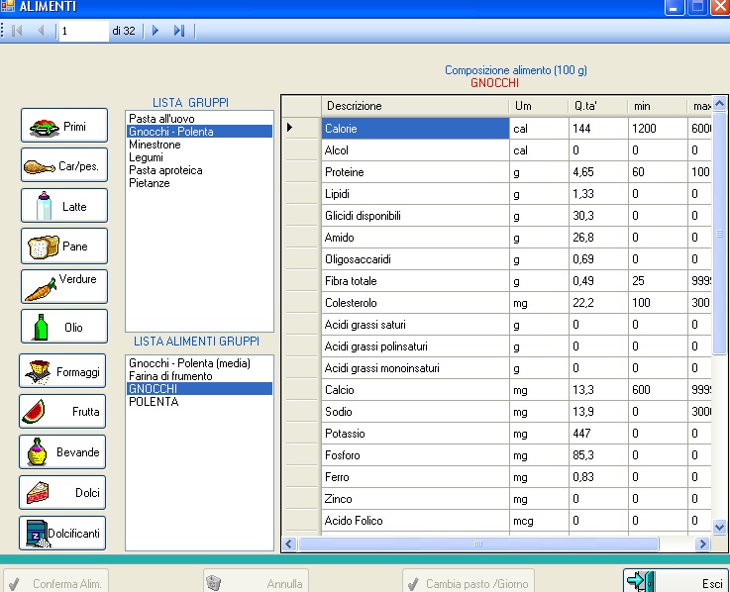The width and height of the screenshot is (730, 592).
Task: Select the Calorie row cell
Action: pos(415,129)
